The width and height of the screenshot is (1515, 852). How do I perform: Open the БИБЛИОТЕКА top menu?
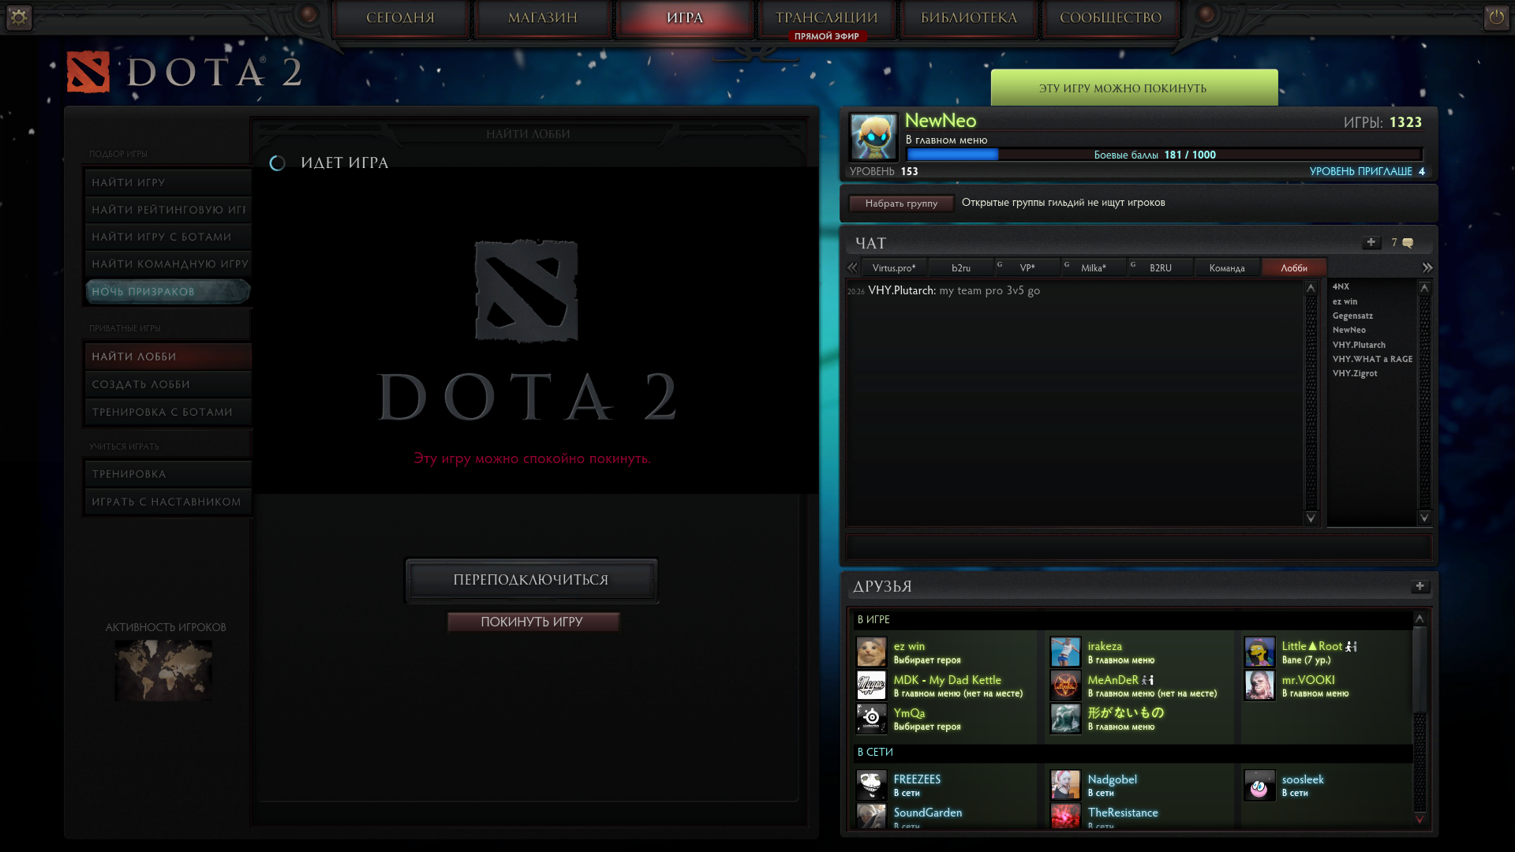point(969,18)
